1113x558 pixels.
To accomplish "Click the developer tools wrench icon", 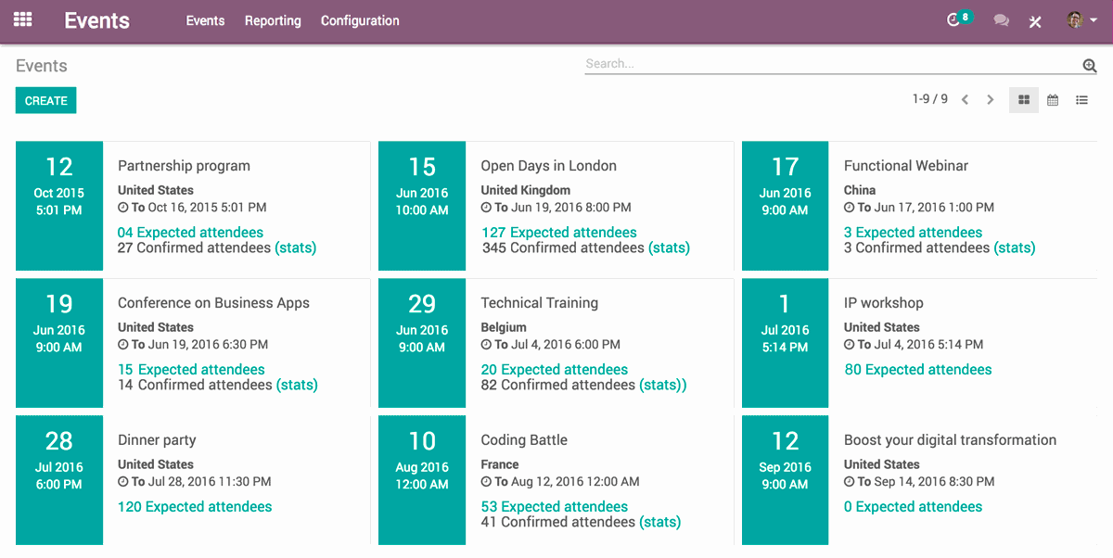I will coord(1035,20).
